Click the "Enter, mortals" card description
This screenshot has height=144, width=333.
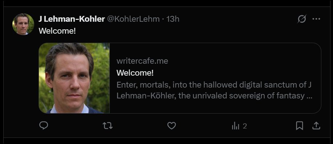click(214, 90)
